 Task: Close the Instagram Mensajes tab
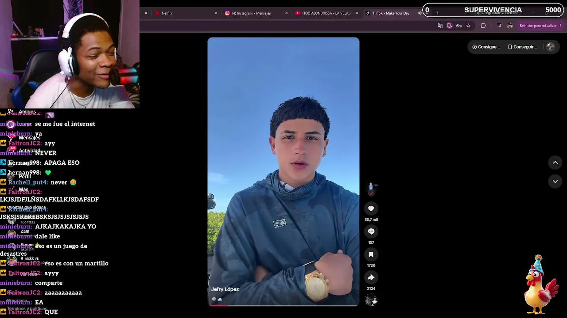pos(286,13)
